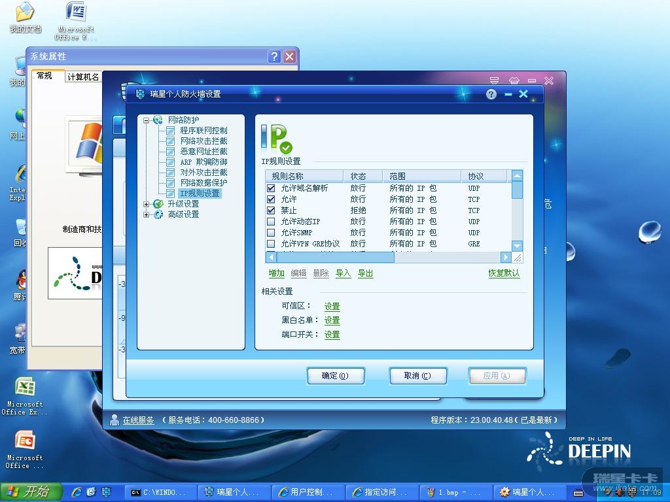Click rule list scroll right arrow
This screenshot has height=502, width=670.
click(x=506, y=257)
